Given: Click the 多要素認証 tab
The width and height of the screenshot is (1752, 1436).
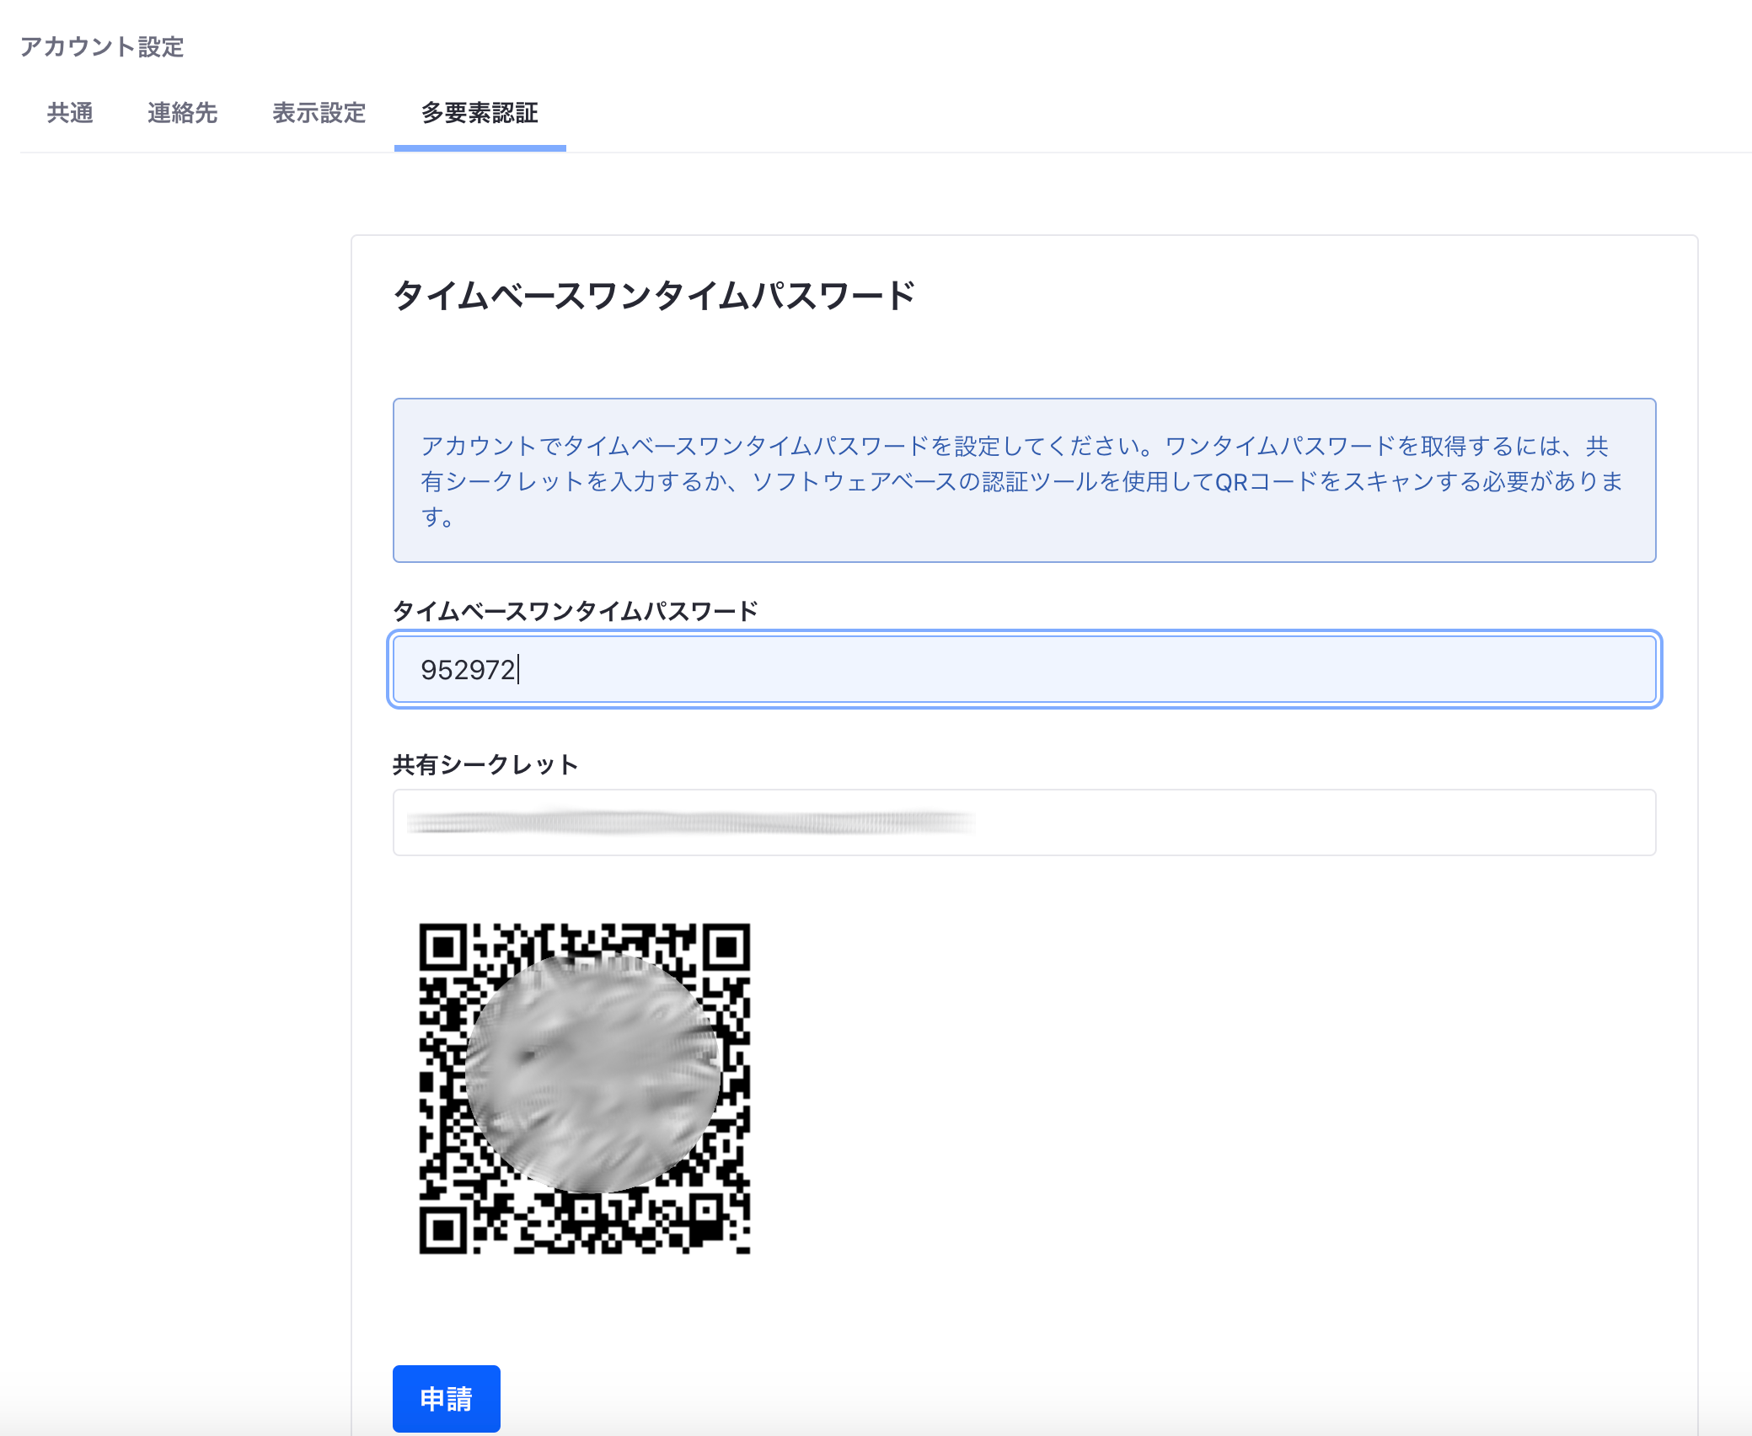Looking at the screenshot, I should coord(480,113).
